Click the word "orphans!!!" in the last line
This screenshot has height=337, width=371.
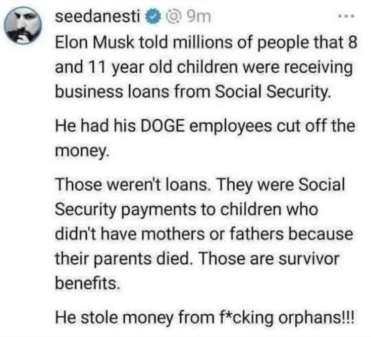click(316, 318)
